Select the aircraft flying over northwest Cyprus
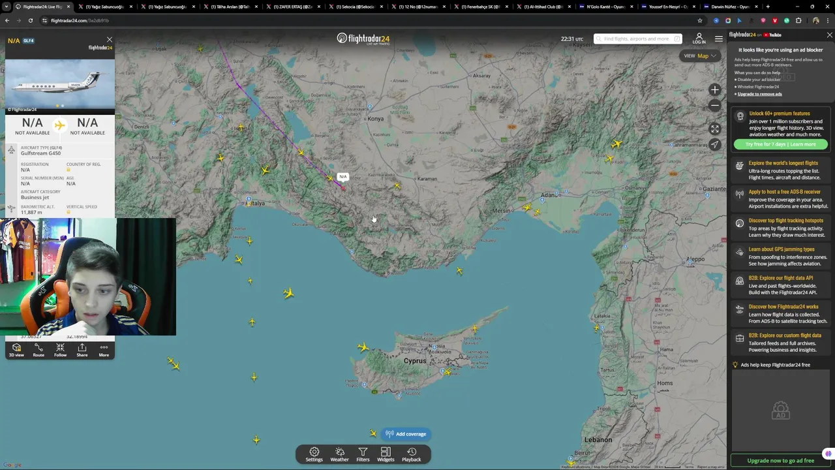835x470 pixels. point(363,347)
